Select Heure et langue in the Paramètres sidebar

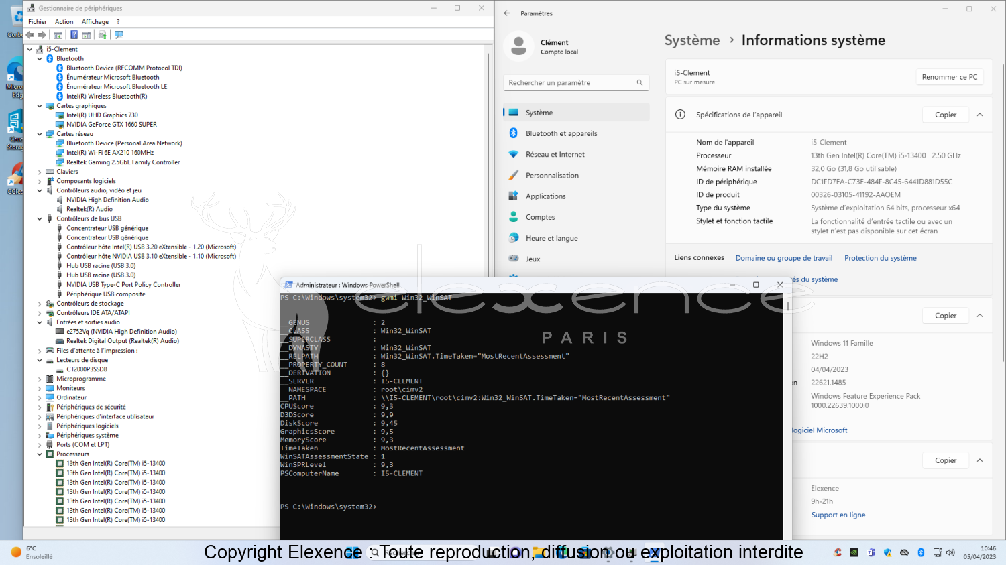pyautogui.click(x=577, y=238)
